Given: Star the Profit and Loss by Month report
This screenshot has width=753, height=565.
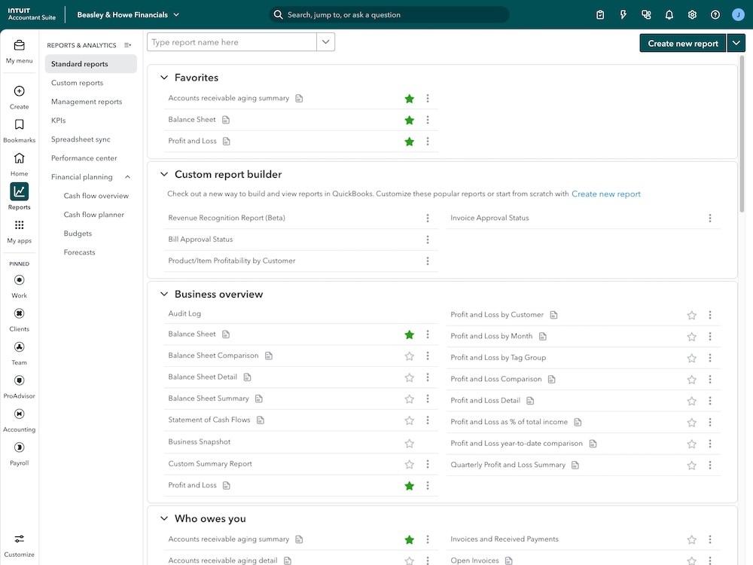Looking at the screenshot, I should (x=691, y=336).
